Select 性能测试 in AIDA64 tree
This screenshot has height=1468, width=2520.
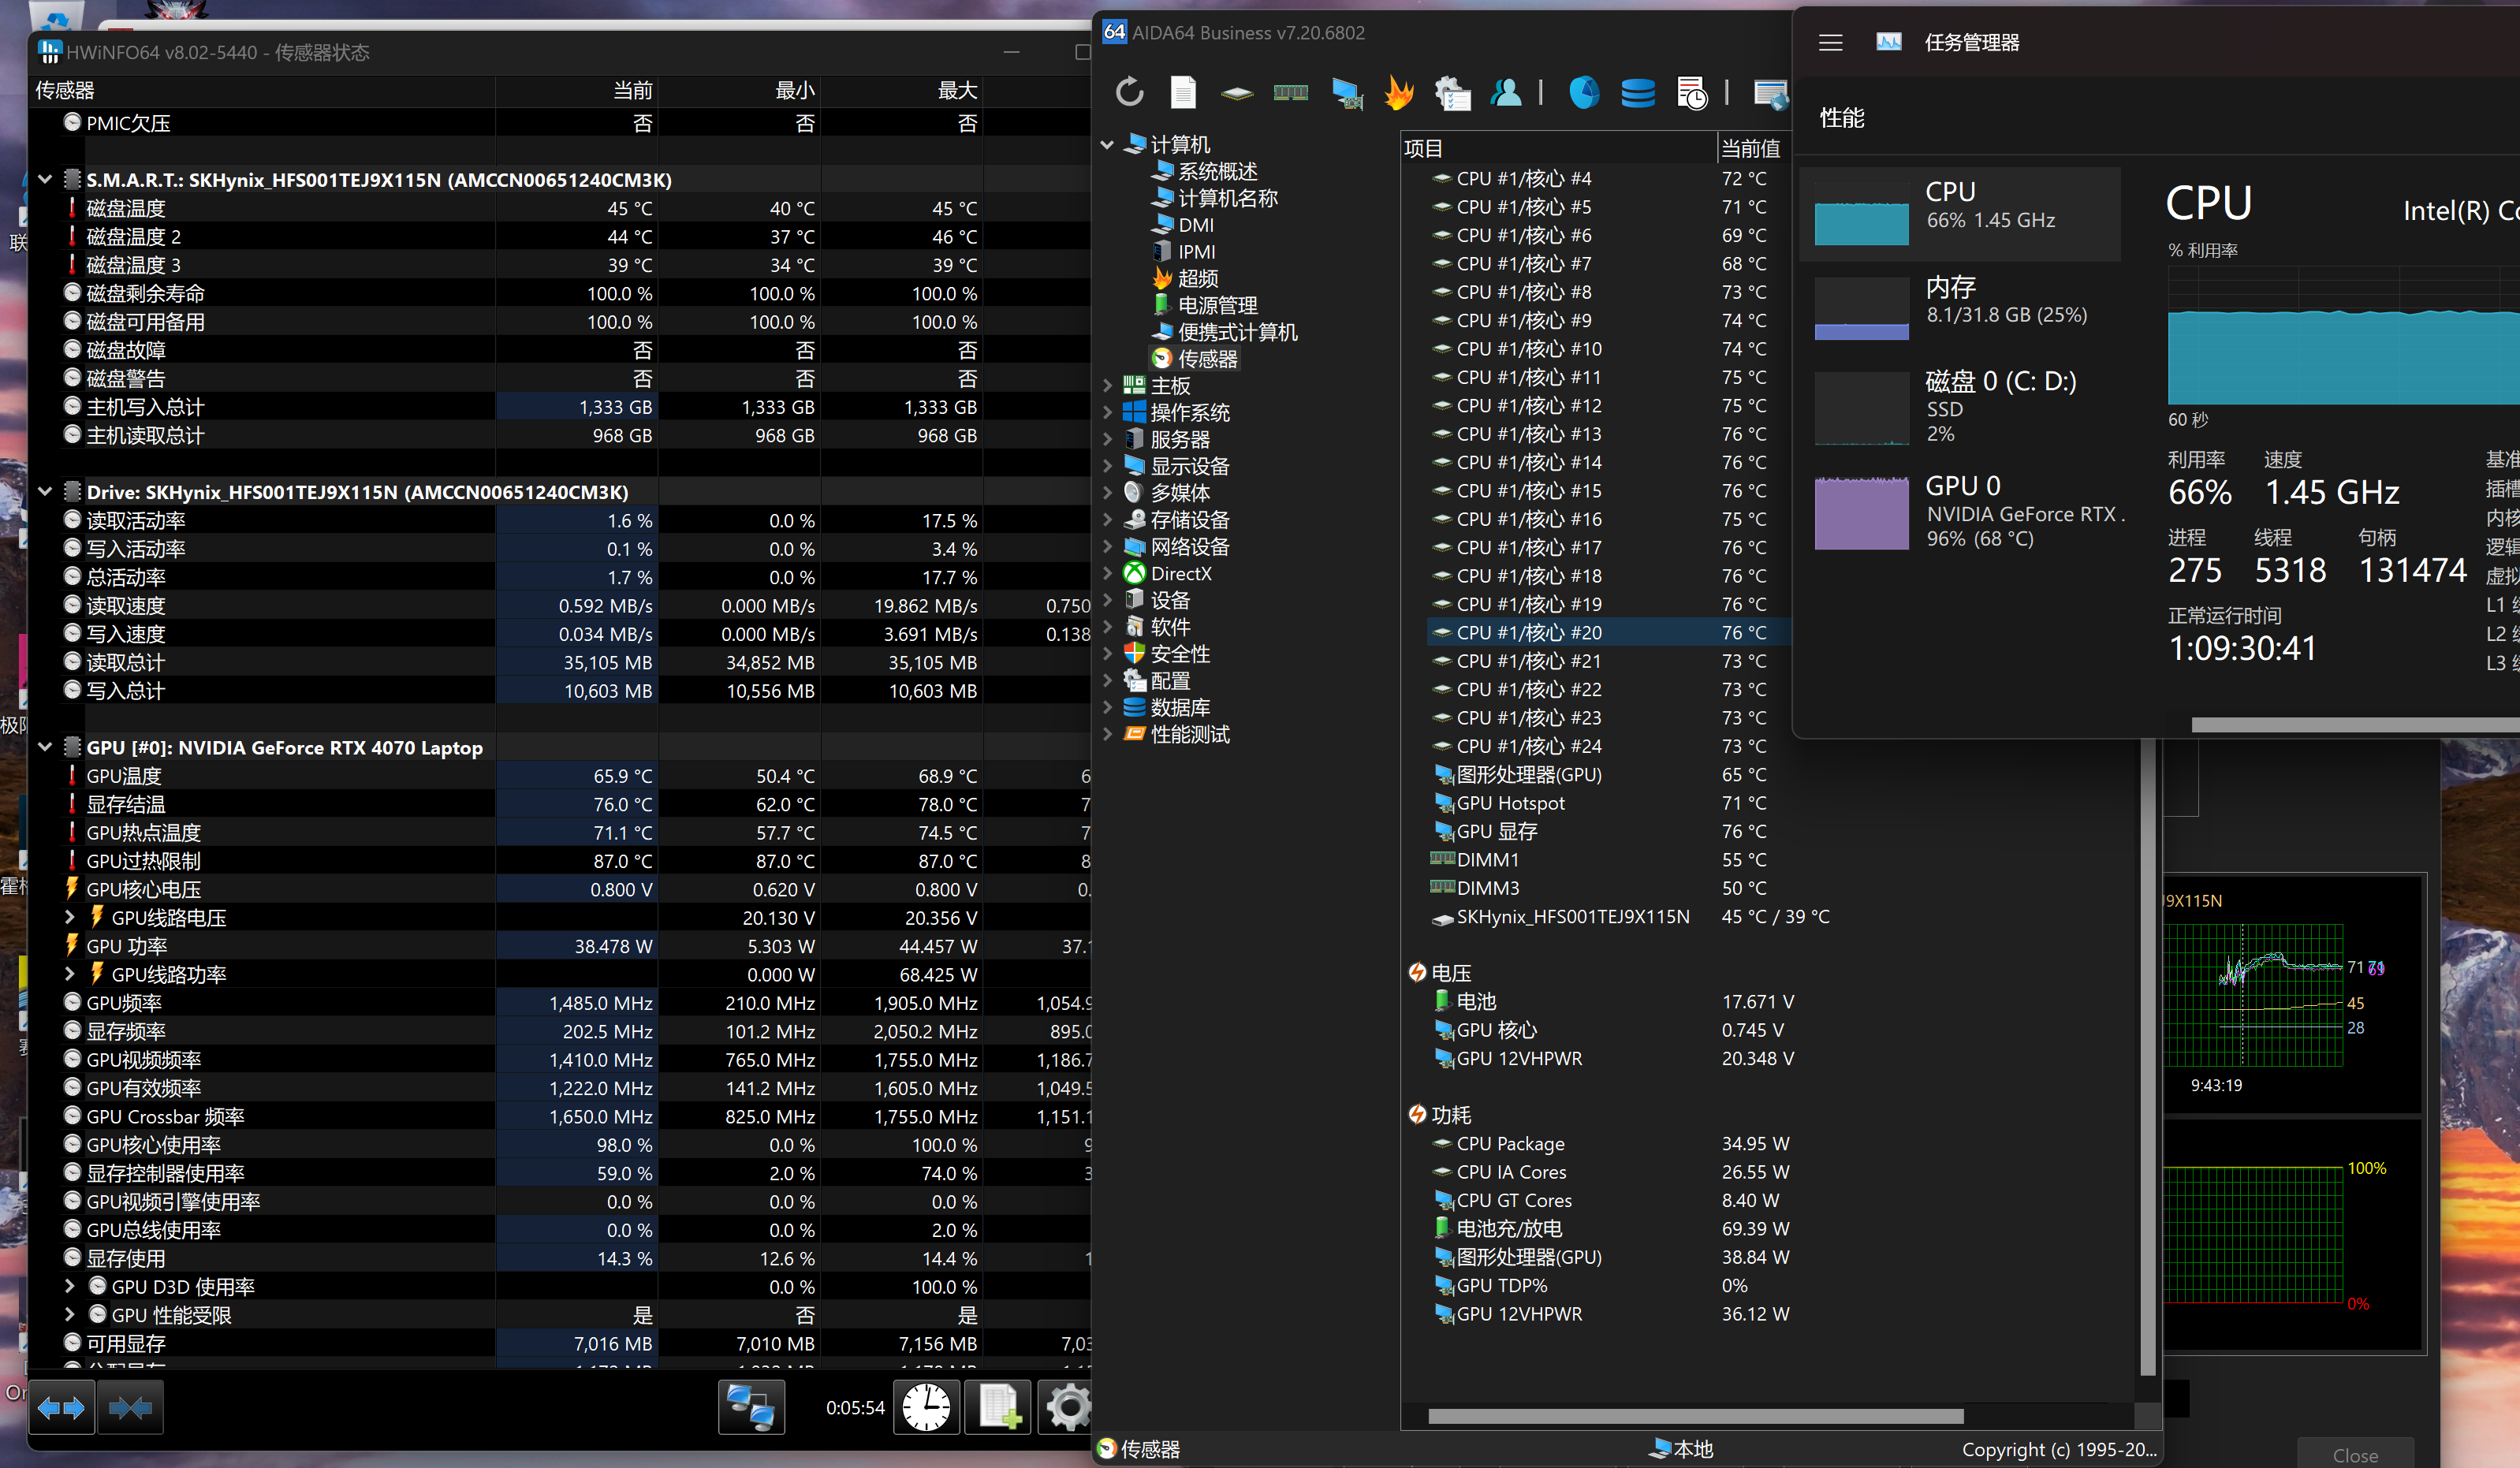pyautogui.click(x=1190, y=734)
